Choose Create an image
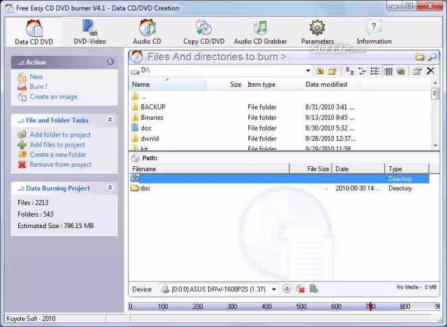This screenshot has height=327, width=447. tap(54, 97)
